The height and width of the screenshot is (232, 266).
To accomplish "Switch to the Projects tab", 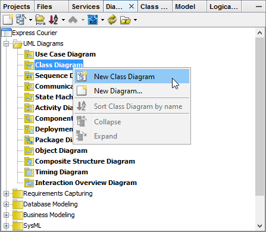I will pyautogui.click(x=17, y=7).
